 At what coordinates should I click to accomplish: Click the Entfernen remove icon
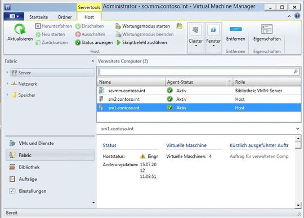click(235, 29)
